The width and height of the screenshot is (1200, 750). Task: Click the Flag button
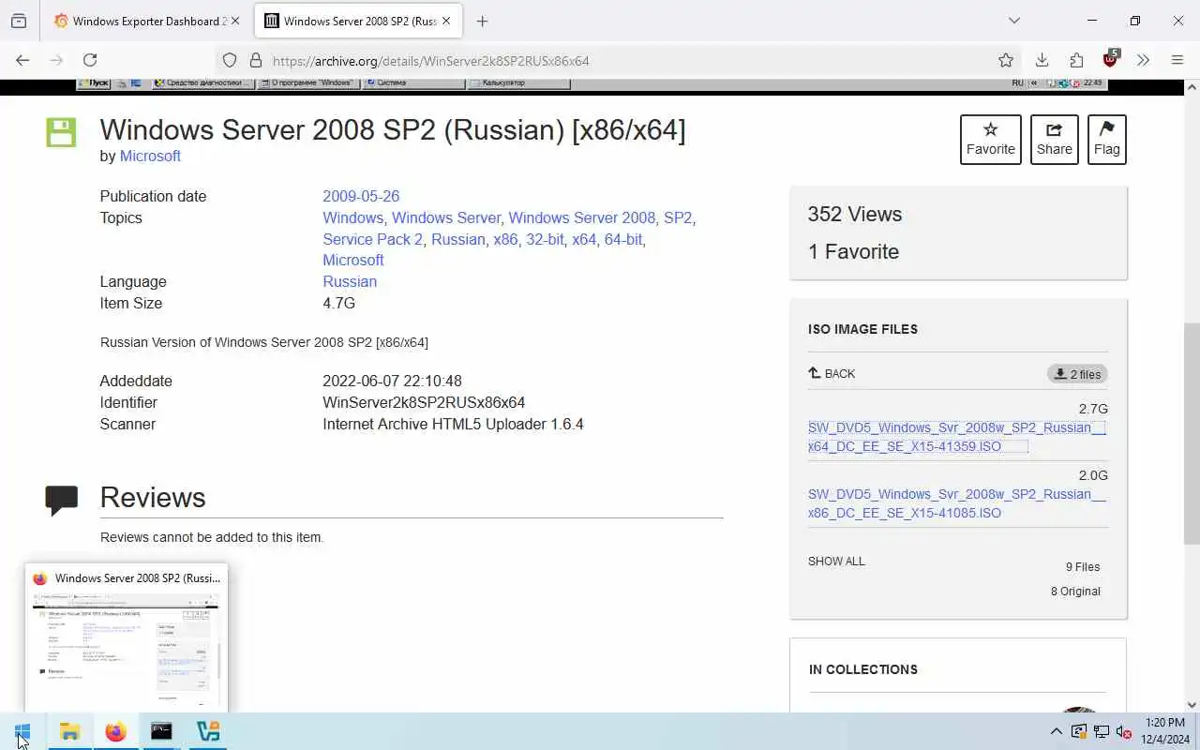(x=1107, y=140)
